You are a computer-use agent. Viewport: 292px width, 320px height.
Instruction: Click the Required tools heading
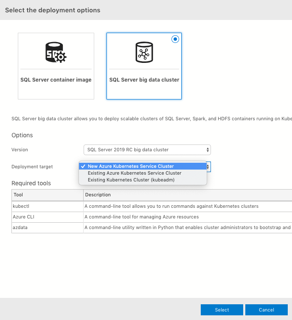click(x=31, y=183)
